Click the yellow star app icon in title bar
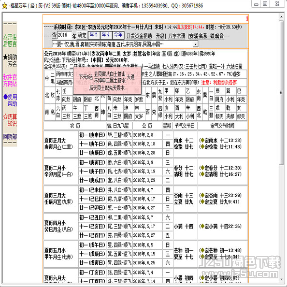The width and height of the screenshot is (287, 287). 4,6
